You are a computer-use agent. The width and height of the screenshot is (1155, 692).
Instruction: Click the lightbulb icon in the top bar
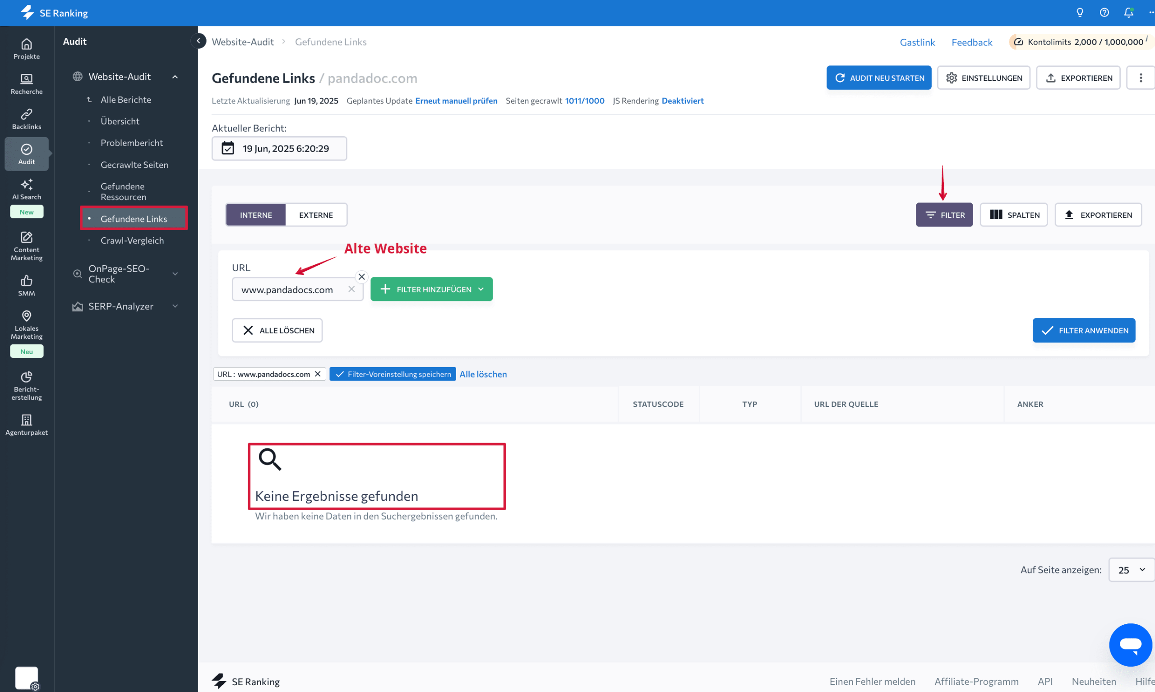(1080, 13)
